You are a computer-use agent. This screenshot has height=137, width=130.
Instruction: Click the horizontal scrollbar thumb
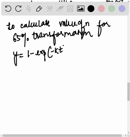pyautogui.click(x=62, y=135)
